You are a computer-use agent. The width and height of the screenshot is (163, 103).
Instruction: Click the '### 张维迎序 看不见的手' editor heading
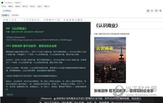(x=32, y=46)
